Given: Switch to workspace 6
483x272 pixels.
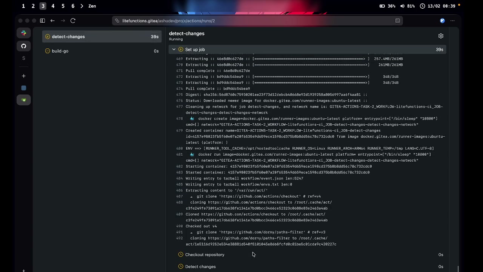Looking at the screenshot, I should (x=73, y=6).
